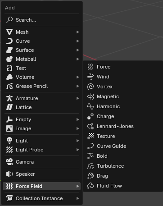The height and width of the screenshot is (206, 163).
Task: Open the Search field in Add menu
Action: pyautogui.click(x=42, y=20)
